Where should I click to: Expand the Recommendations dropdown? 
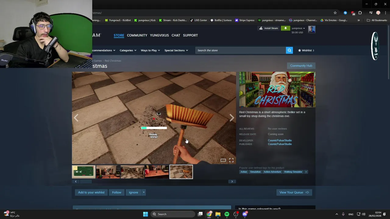click(x=104, y=50)
